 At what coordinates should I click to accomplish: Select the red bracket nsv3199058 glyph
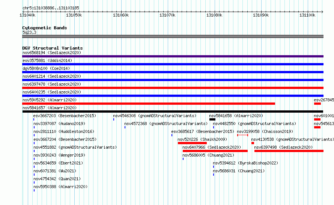point(242,135)
